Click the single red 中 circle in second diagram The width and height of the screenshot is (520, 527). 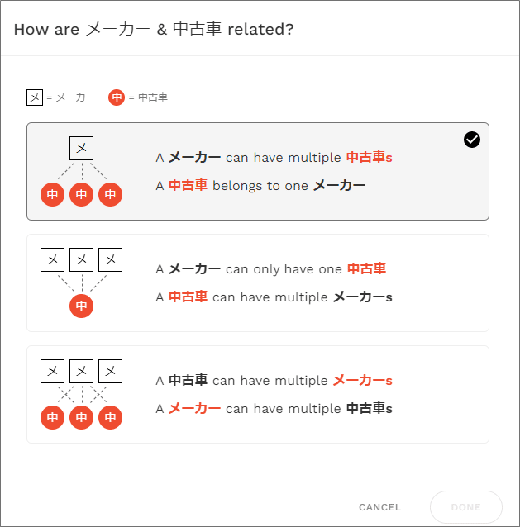click(81, 306)
